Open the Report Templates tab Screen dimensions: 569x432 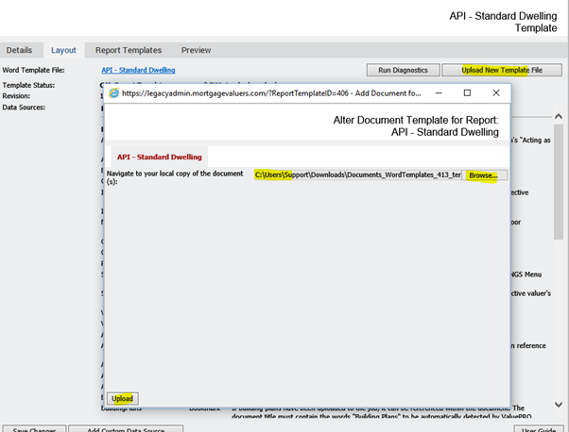129,50
